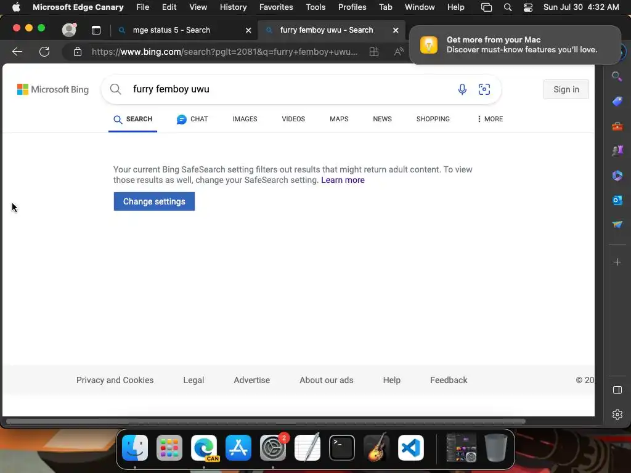631x473 pixels.
Task: Open Edge Canary in the Dock
Action: [x=204, y=448]
